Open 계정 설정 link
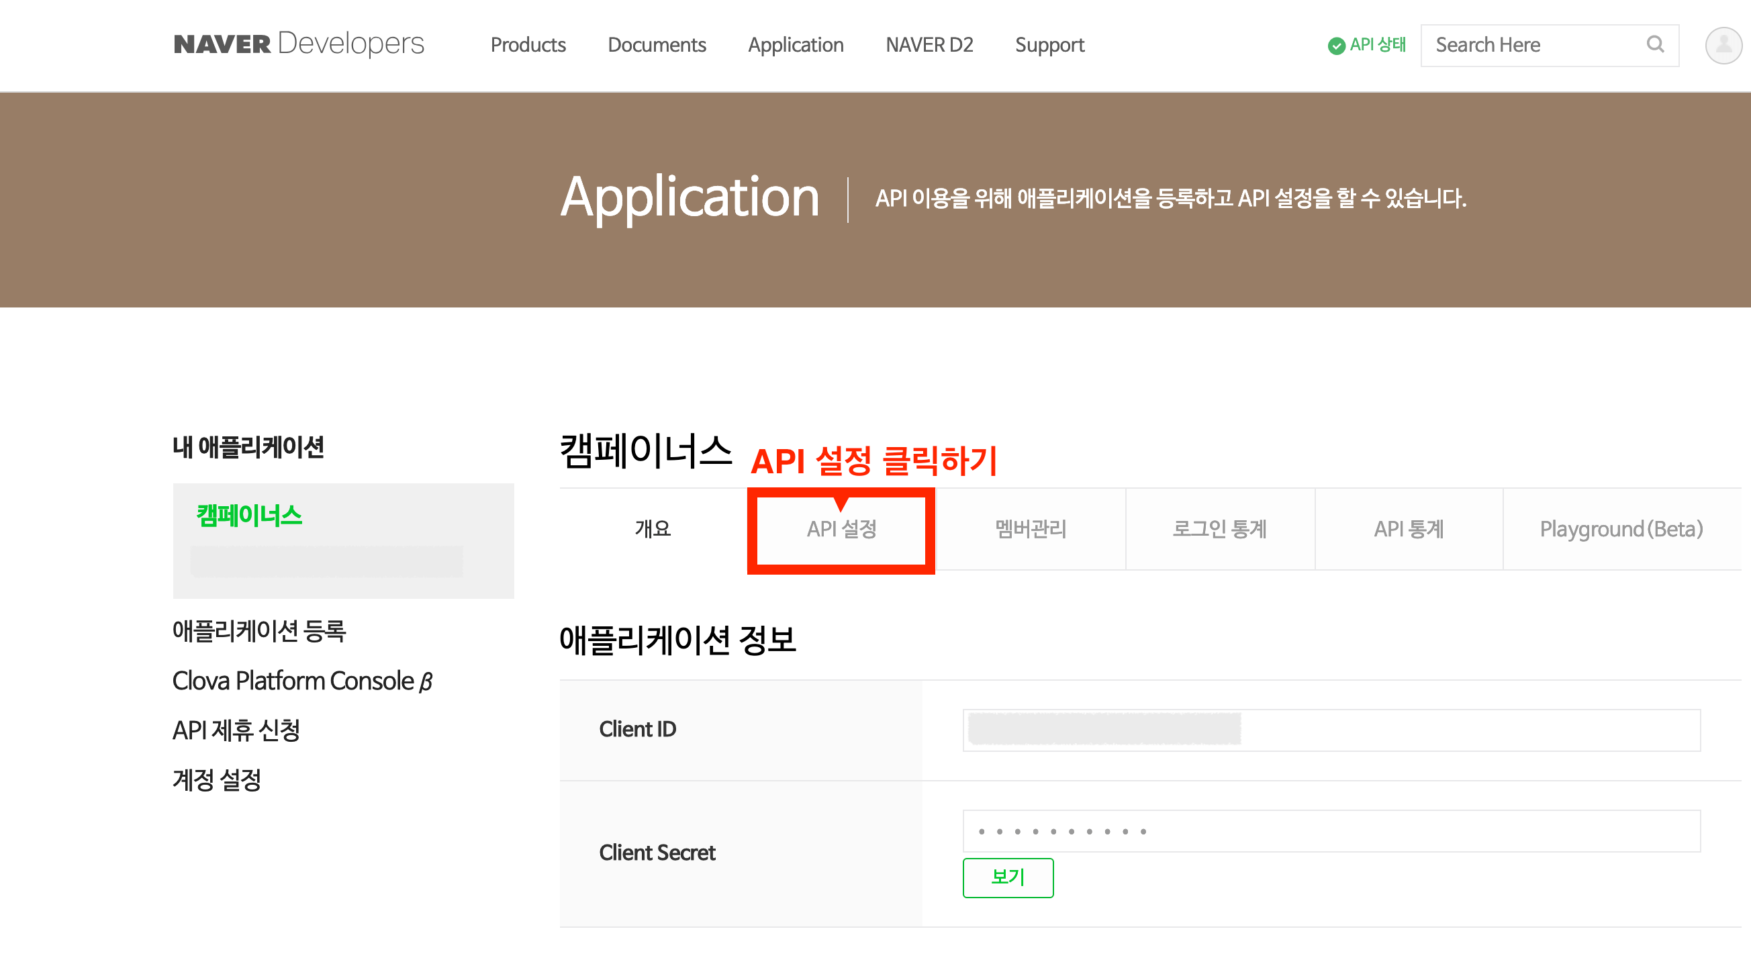The width and height of the screenshot is (1751, 962). tap(217, 780)
